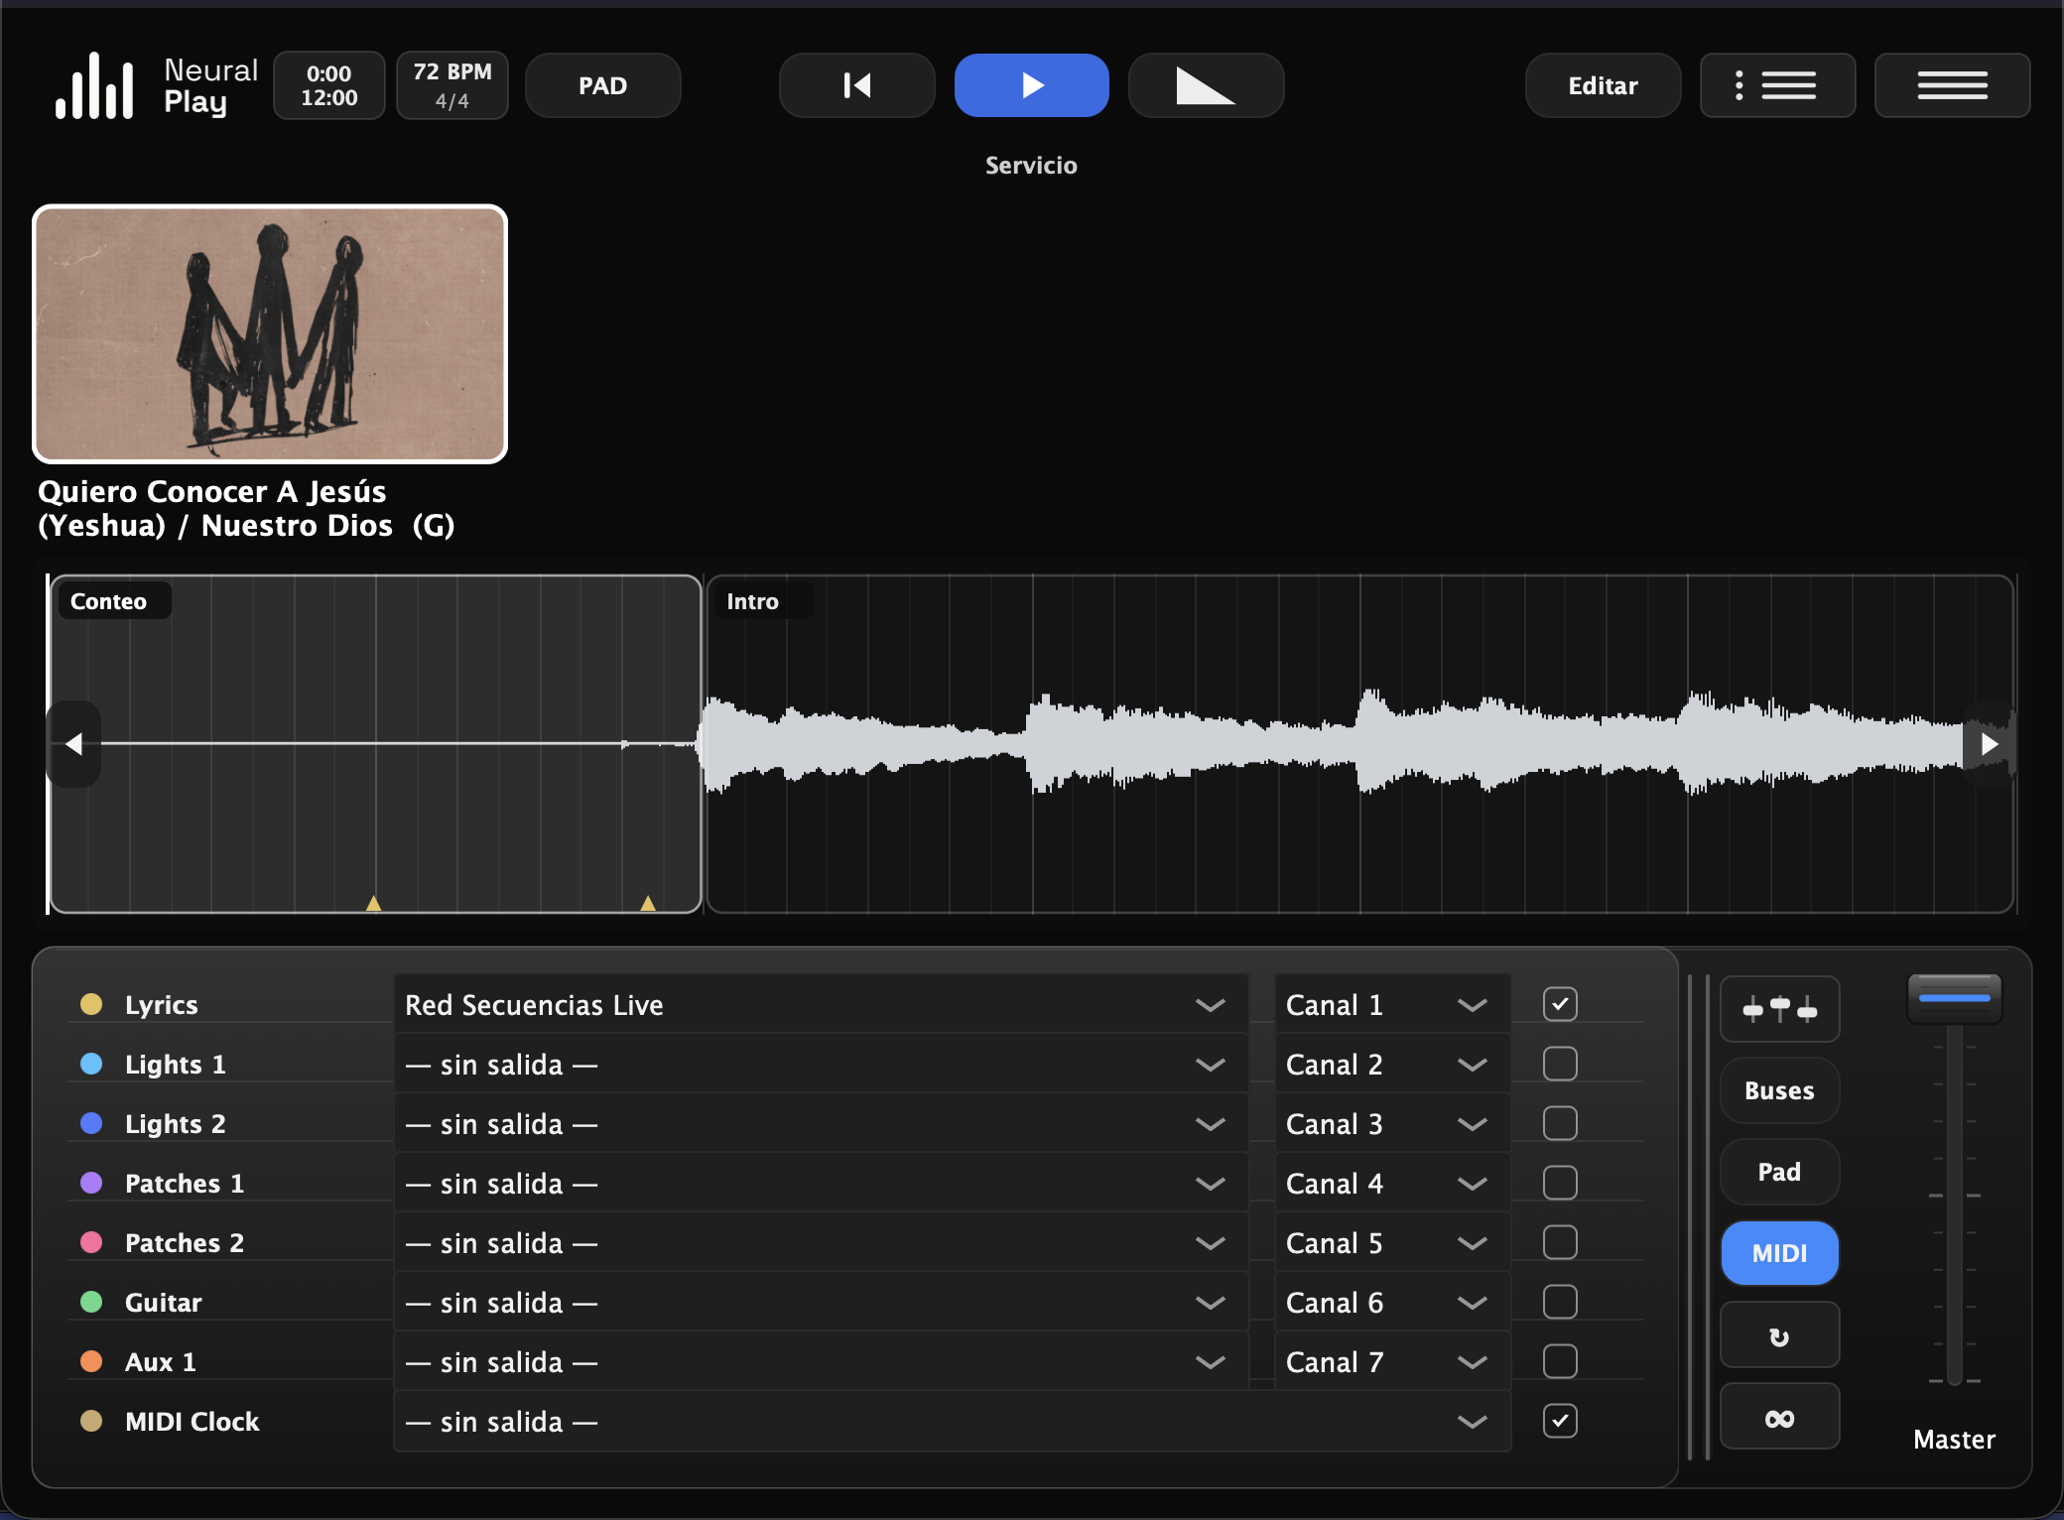Click the Master volume fader handle
2064x1520 pixels.
click(x=1954, y=998)
